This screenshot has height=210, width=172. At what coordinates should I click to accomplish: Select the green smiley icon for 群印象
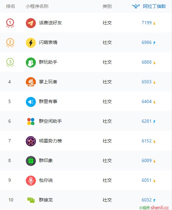tap(31, 161)
